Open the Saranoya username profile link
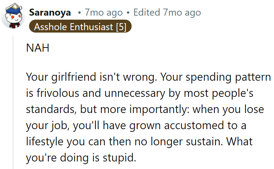Viewport: 274px width, 169px height. 50,12
